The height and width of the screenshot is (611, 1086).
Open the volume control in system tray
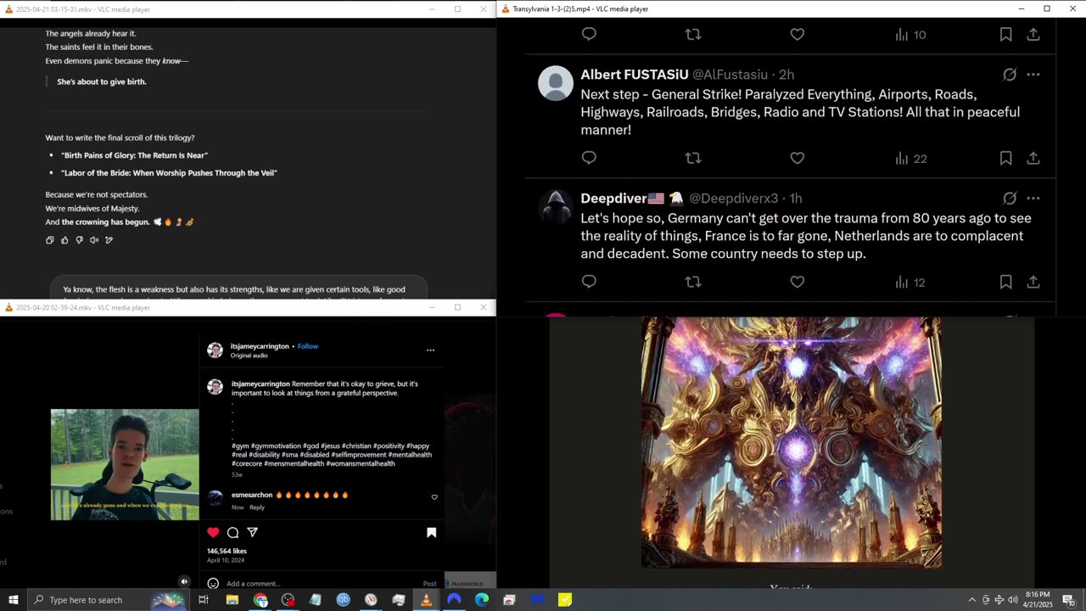click(1012, 600)
